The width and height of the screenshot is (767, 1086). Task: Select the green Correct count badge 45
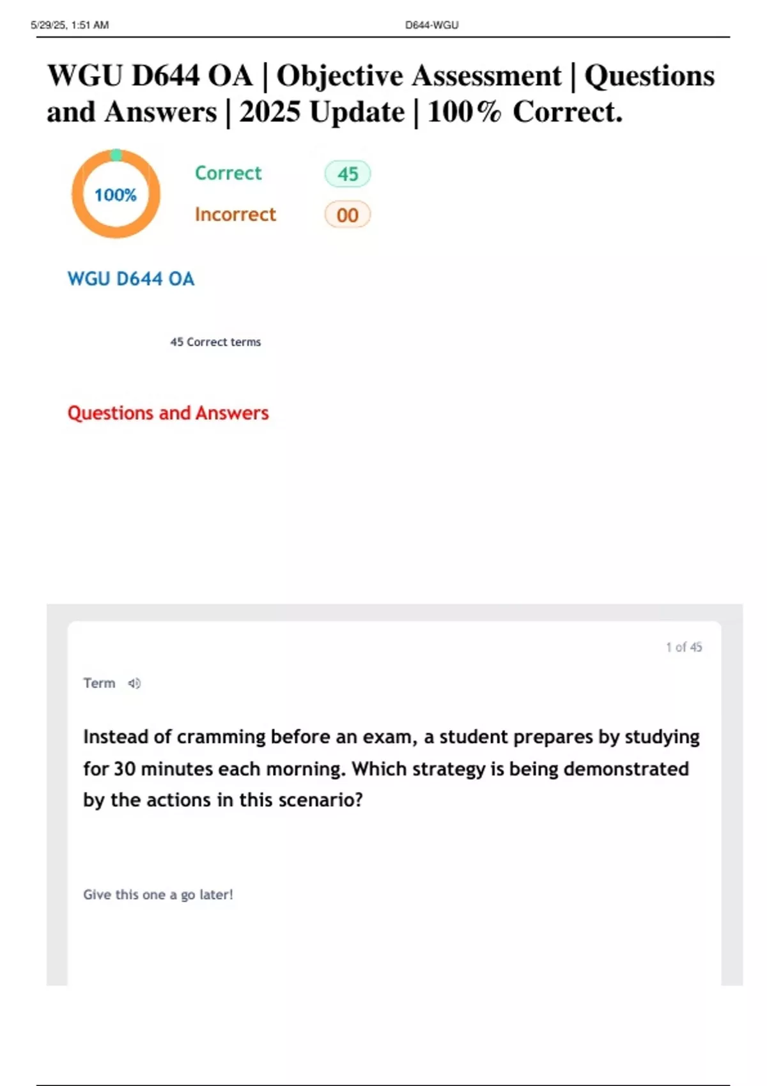(348, 174)
